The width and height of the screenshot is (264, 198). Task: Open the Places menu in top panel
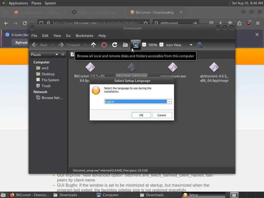36,3
